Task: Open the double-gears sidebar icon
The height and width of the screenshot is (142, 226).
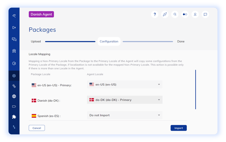Action: [x=14, y=86]
